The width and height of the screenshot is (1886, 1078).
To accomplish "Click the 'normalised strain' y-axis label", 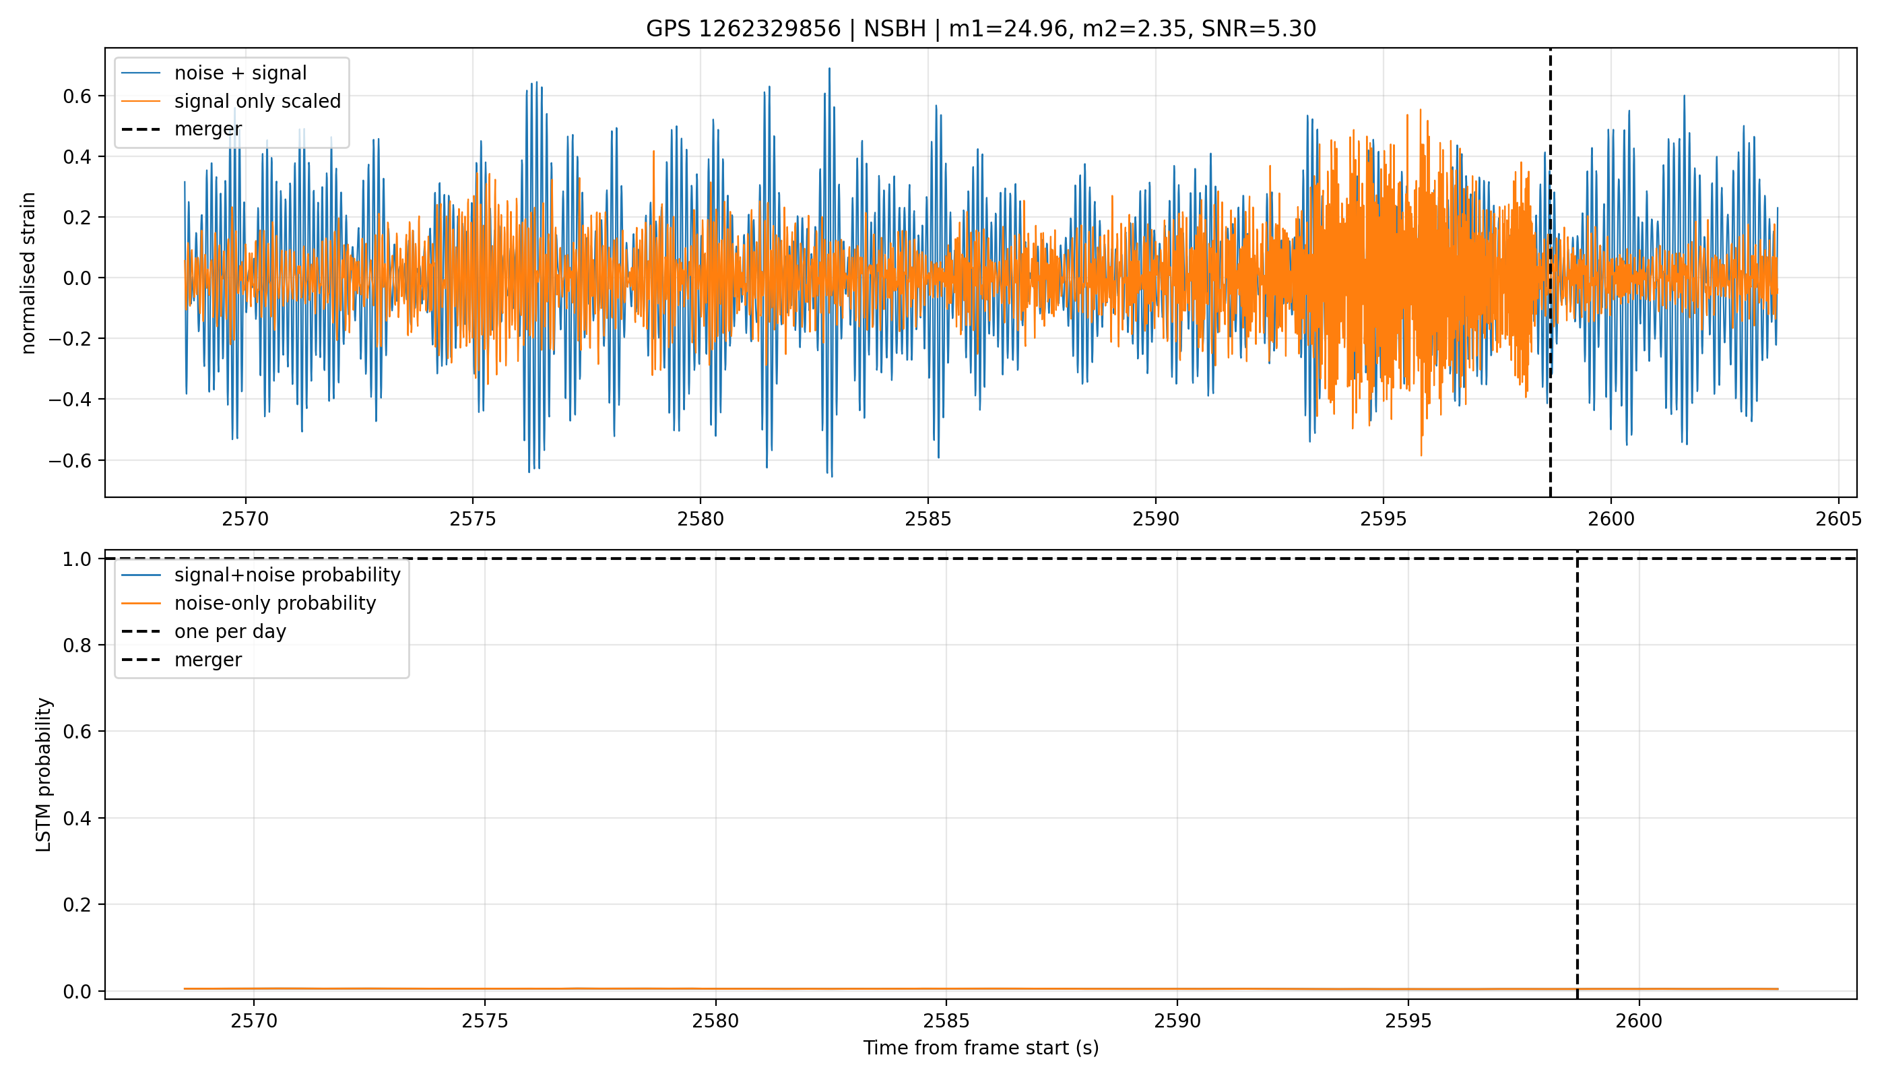I will click(x=28, y=273).
